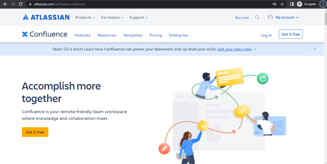The image size is (327, 164).
Task: Expand the My account dropdown
Action: (283, 18)
